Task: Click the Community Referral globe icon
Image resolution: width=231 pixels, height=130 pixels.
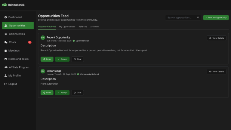Action: 78,74
